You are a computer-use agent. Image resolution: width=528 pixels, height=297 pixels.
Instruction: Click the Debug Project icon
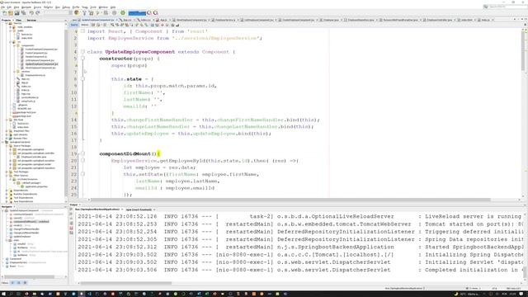(x=106, y=13)
